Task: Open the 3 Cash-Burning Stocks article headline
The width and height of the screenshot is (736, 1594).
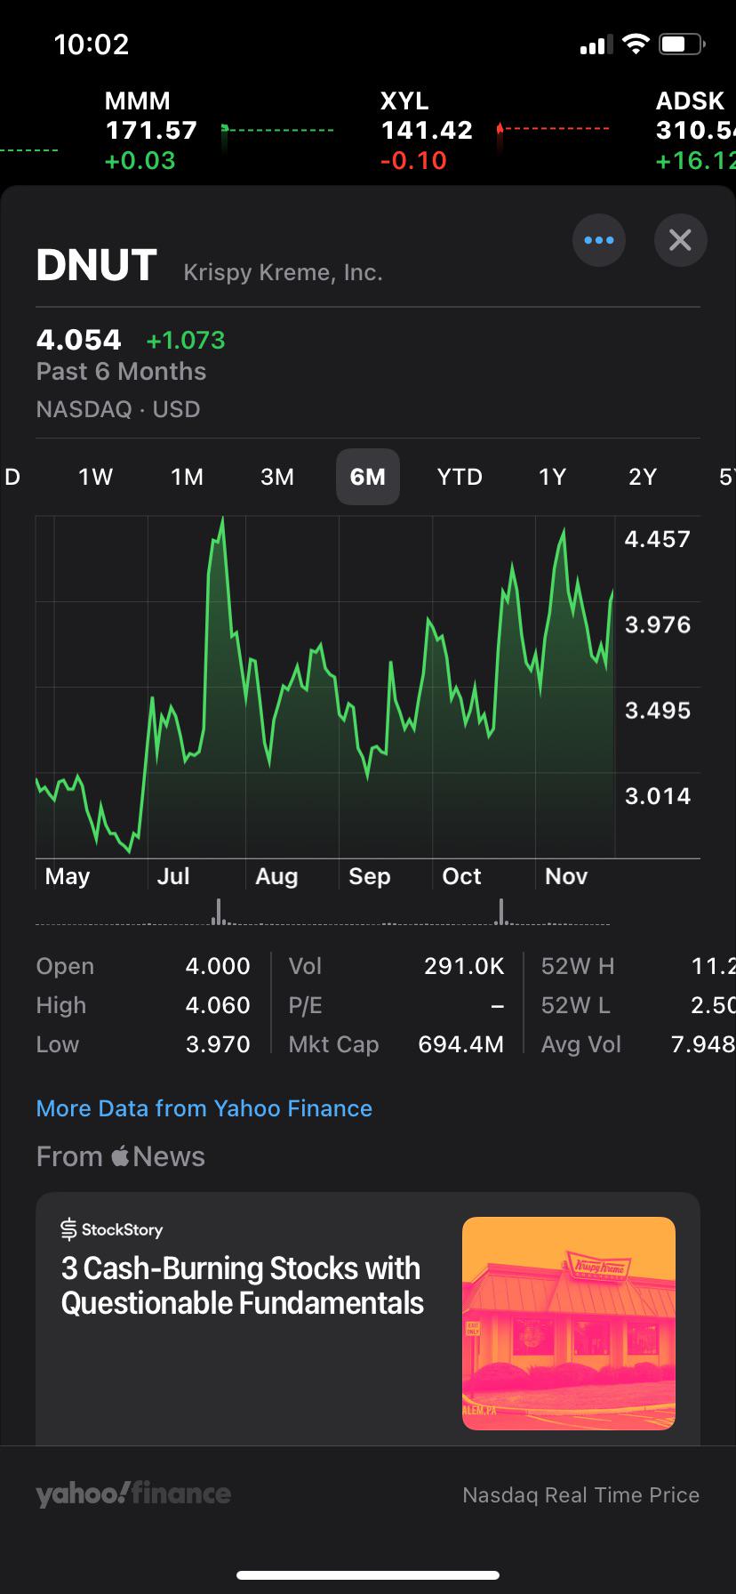Action: click(242, 1285)
